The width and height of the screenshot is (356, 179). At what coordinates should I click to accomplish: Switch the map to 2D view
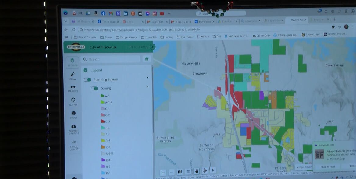(188, 171)
